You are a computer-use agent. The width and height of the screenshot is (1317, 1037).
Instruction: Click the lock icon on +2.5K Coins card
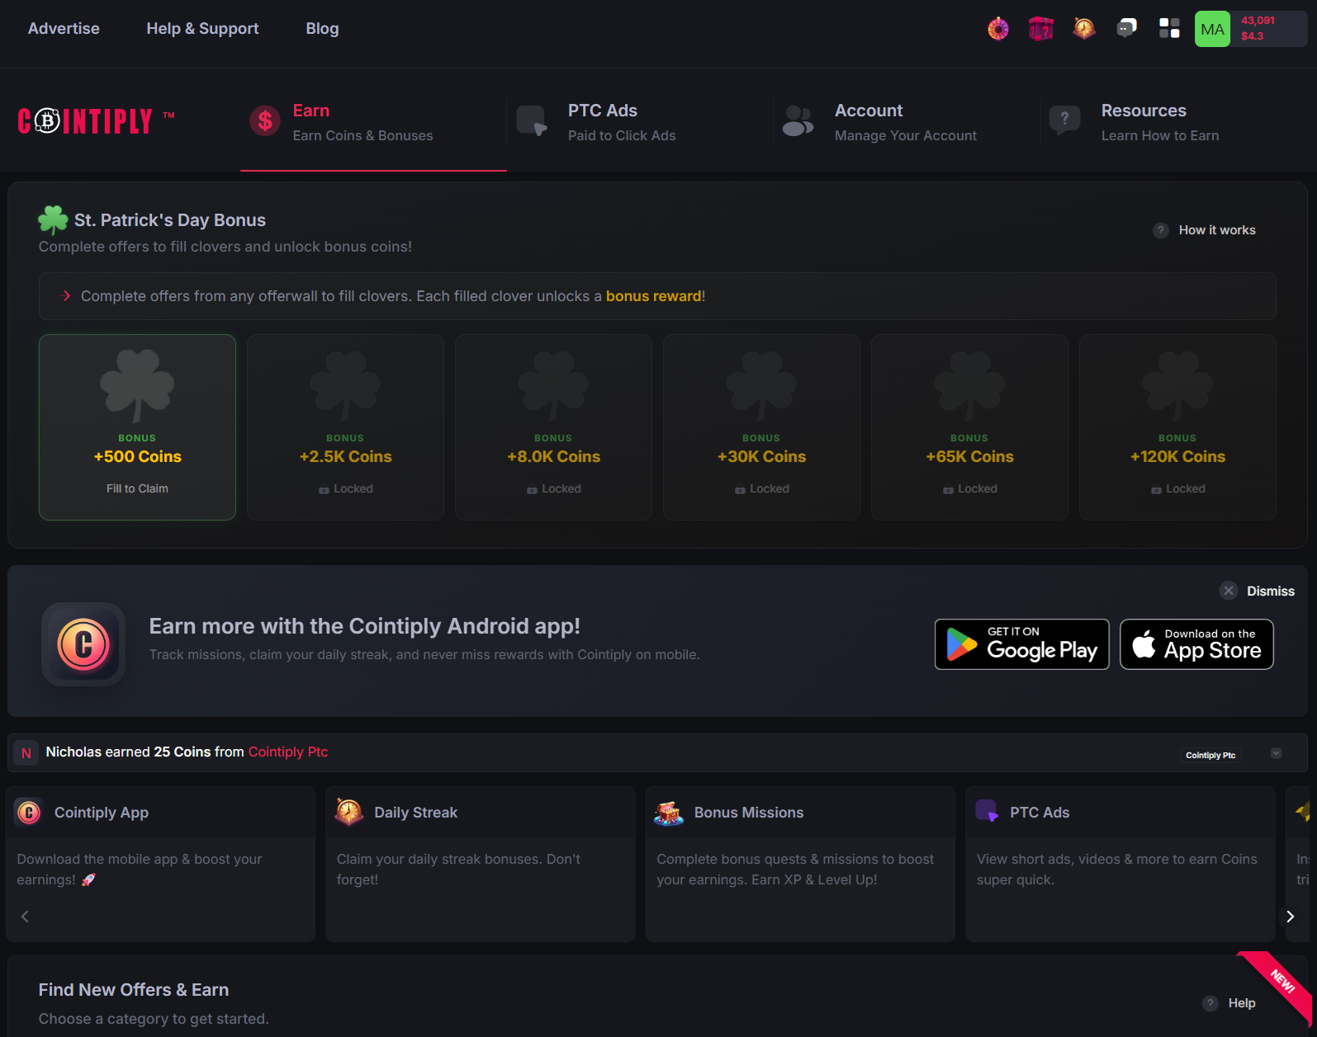pos(324,490)
